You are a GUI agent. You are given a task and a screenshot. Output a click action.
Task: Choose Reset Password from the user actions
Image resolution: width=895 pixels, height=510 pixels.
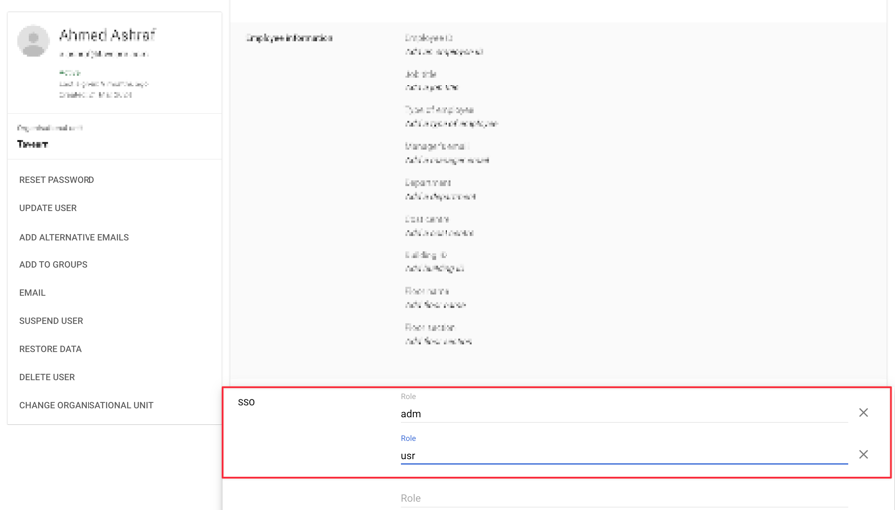[57, 180]
